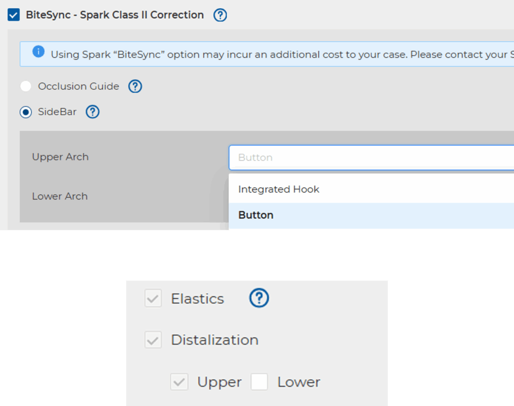The height and width of the screenshot is (406, 514).
Task: Enable the Lower distalization checkbox
Action: [x=260, y=382]
